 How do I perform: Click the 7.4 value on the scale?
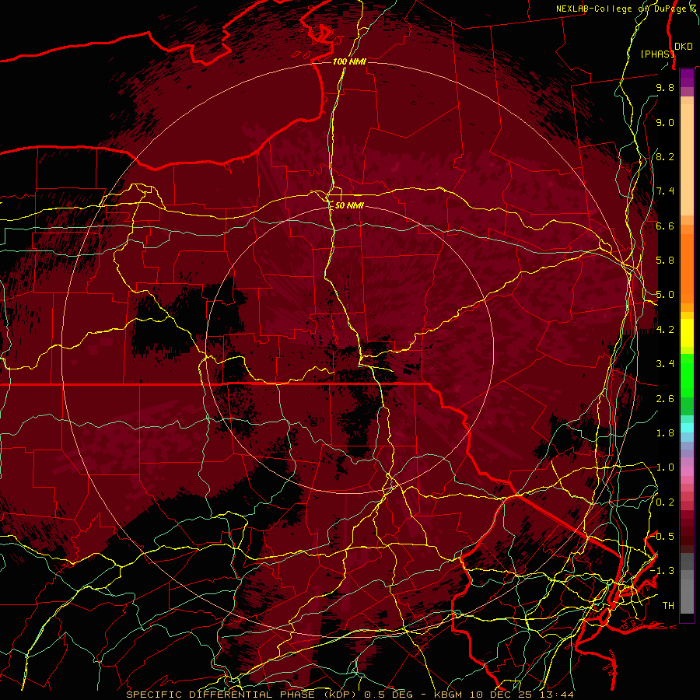pos(665,191)
